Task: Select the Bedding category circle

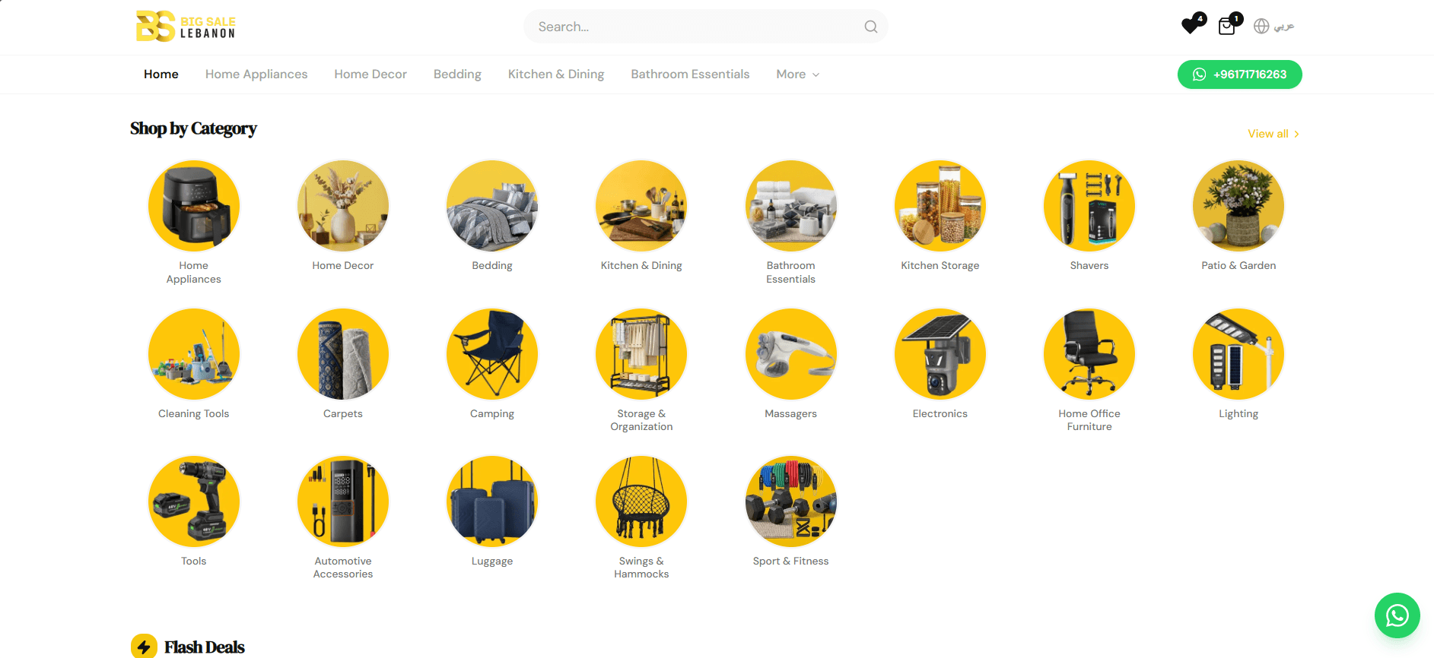Action: pos(492,206)
